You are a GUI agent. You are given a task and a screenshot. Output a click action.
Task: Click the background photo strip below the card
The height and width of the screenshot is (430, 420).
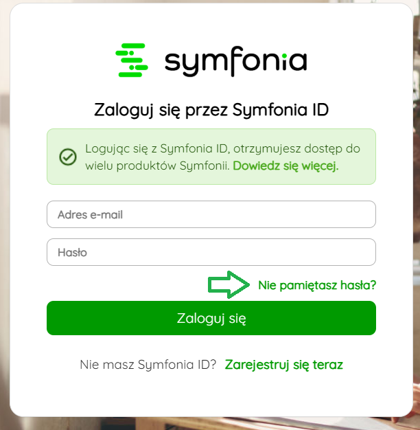[210, 424]
